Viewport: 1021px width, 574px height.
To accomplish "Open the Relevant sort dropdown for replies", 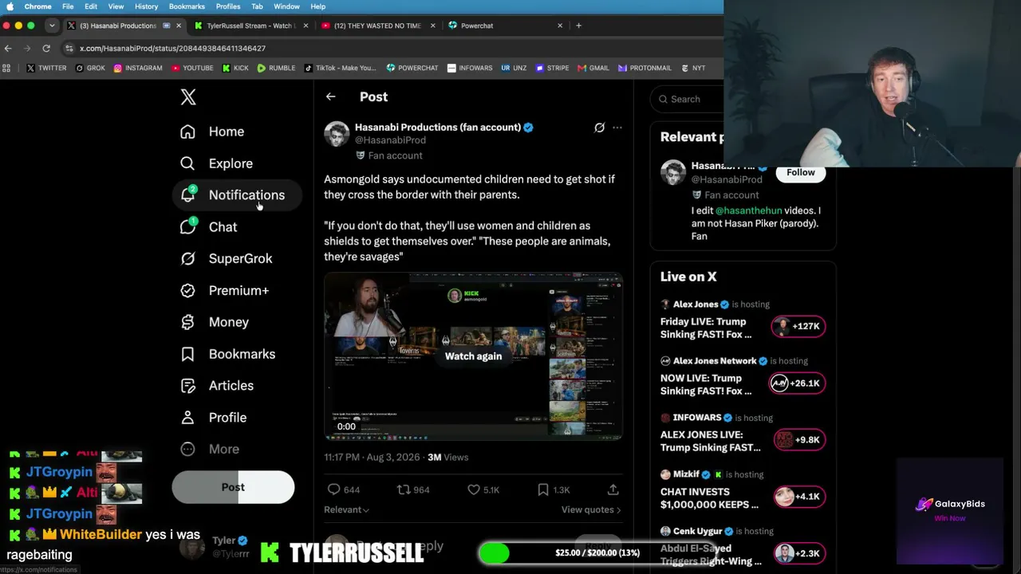I will [346, 509].
